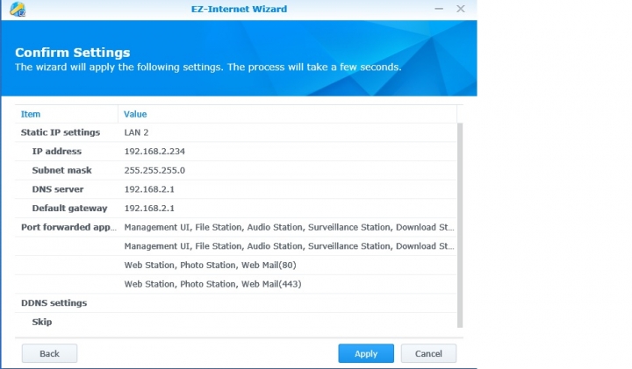Image resolution: width=632 pixels, height=369 pixels.
Task: Minimize the EZ-Internet Wizard window
Action: pos(439,9)
